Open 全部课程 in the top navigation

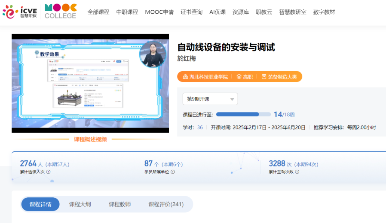pyautogui.click(x=98, y=12)
